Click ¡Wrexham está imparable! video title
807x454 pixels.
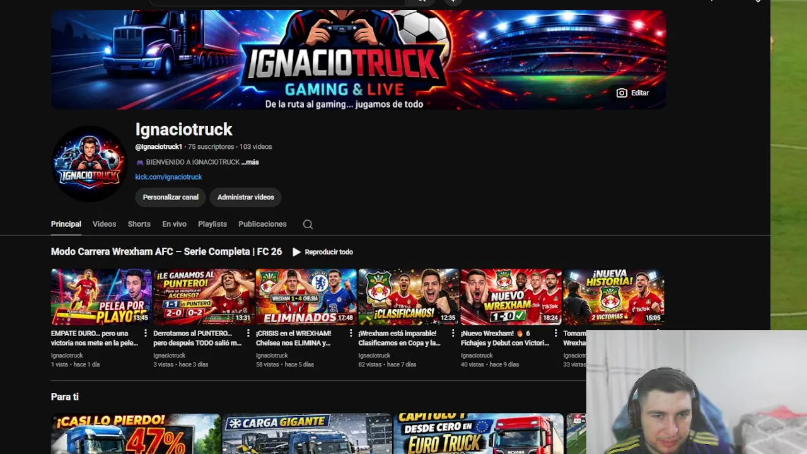tap(399, 338)
